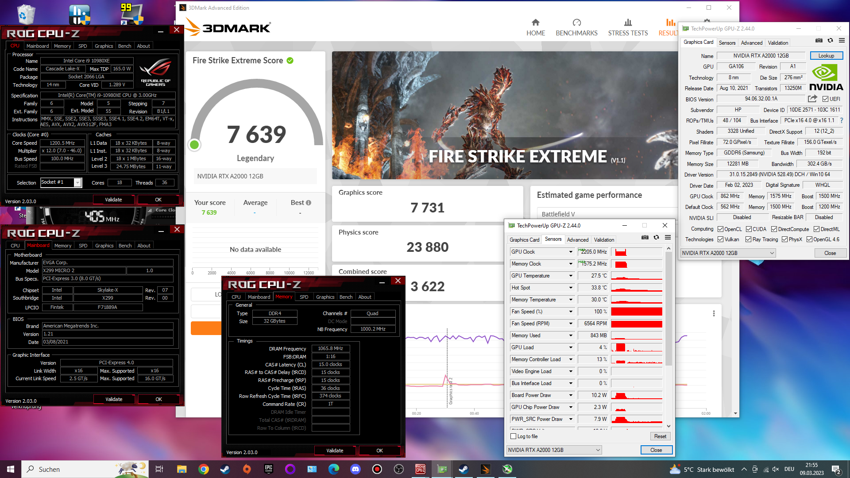Open the hamburger menu in GPU-Z Graphics Card window

coord(842,40)
